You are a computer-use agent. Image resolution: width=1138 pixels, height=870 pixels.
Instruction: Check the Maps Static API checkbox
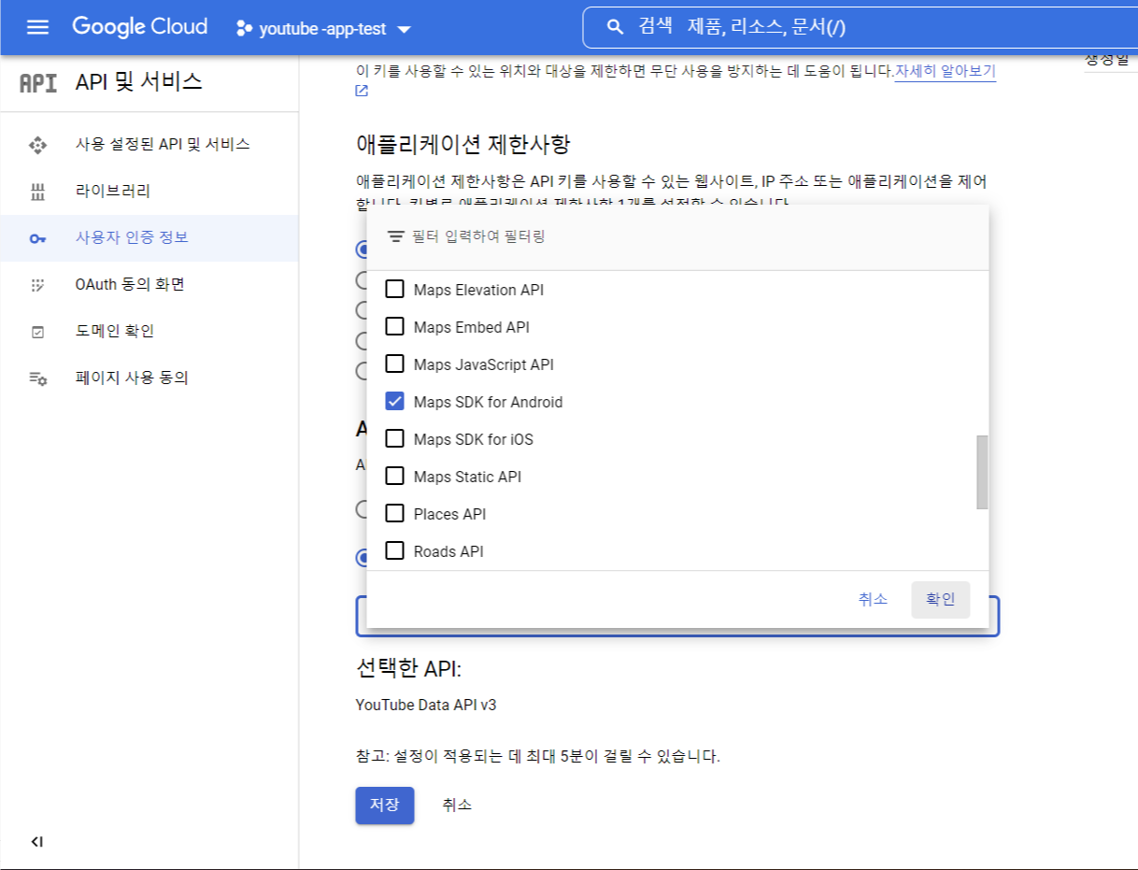pos(395,477)
